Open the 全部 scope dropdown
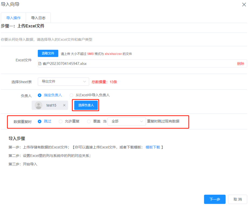This screenshot has width=248, height=209. (126, 121)
